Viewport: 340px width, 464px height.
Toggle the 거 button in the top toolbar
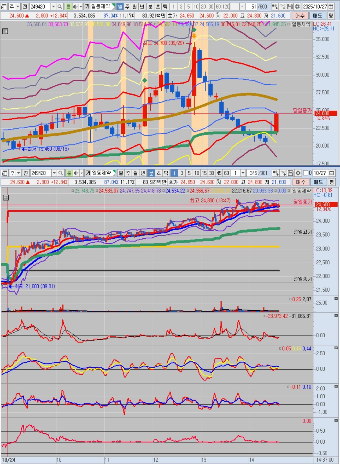point(87,7)
